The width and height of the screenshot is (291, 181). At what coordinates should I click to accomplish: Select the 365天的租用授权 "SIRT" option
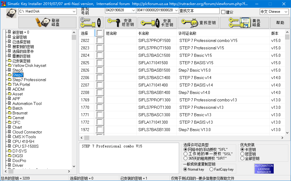(x=185, y=158)
